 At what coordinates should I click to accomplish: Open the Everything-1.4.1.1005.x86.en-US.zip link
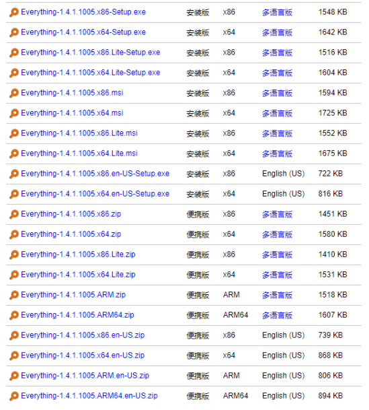[83, 335]
